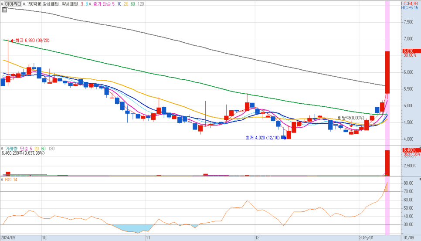Click the volume 120 average legend
Viewport: 421px width, 241px height.
tap(51, 149)
